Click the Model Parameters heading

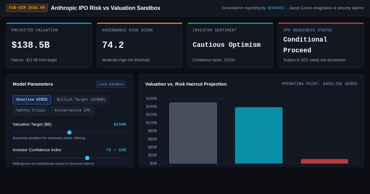click(33, 84)
